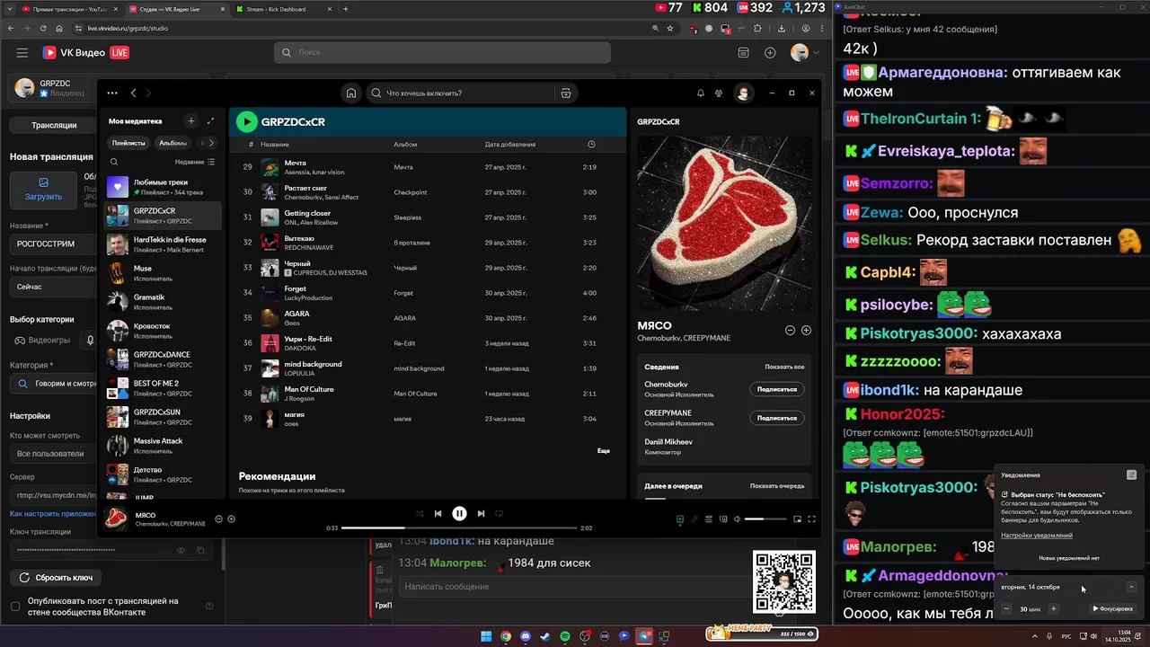The height and width of the screenshot is (647, 1150).
Task: Open Spotify three-dot application menu
Action: [x=111, y=93]
